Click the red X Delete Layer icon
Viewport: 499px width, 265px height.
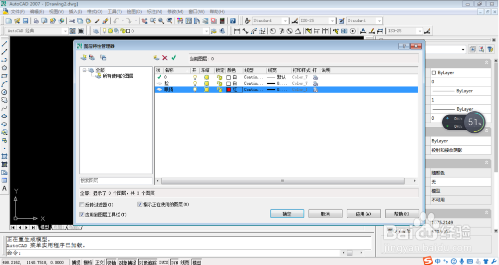(165, 57)
